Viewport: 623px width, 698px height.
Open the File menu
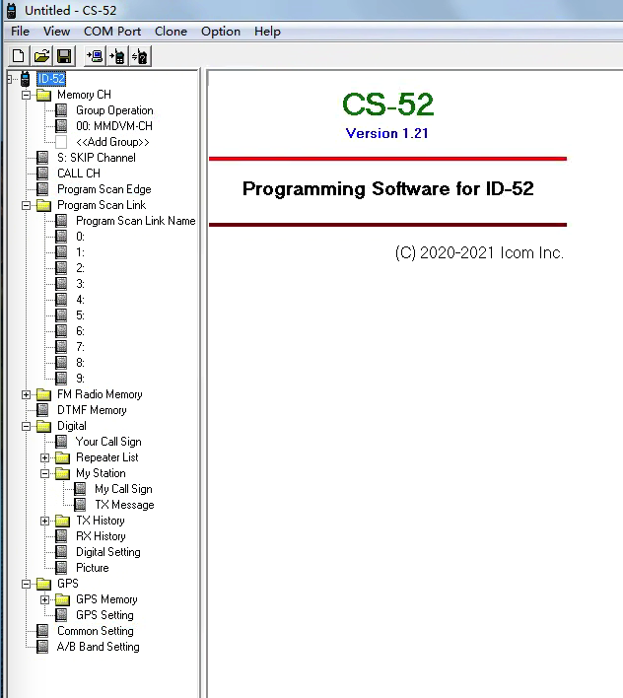(x=20, y=32)
